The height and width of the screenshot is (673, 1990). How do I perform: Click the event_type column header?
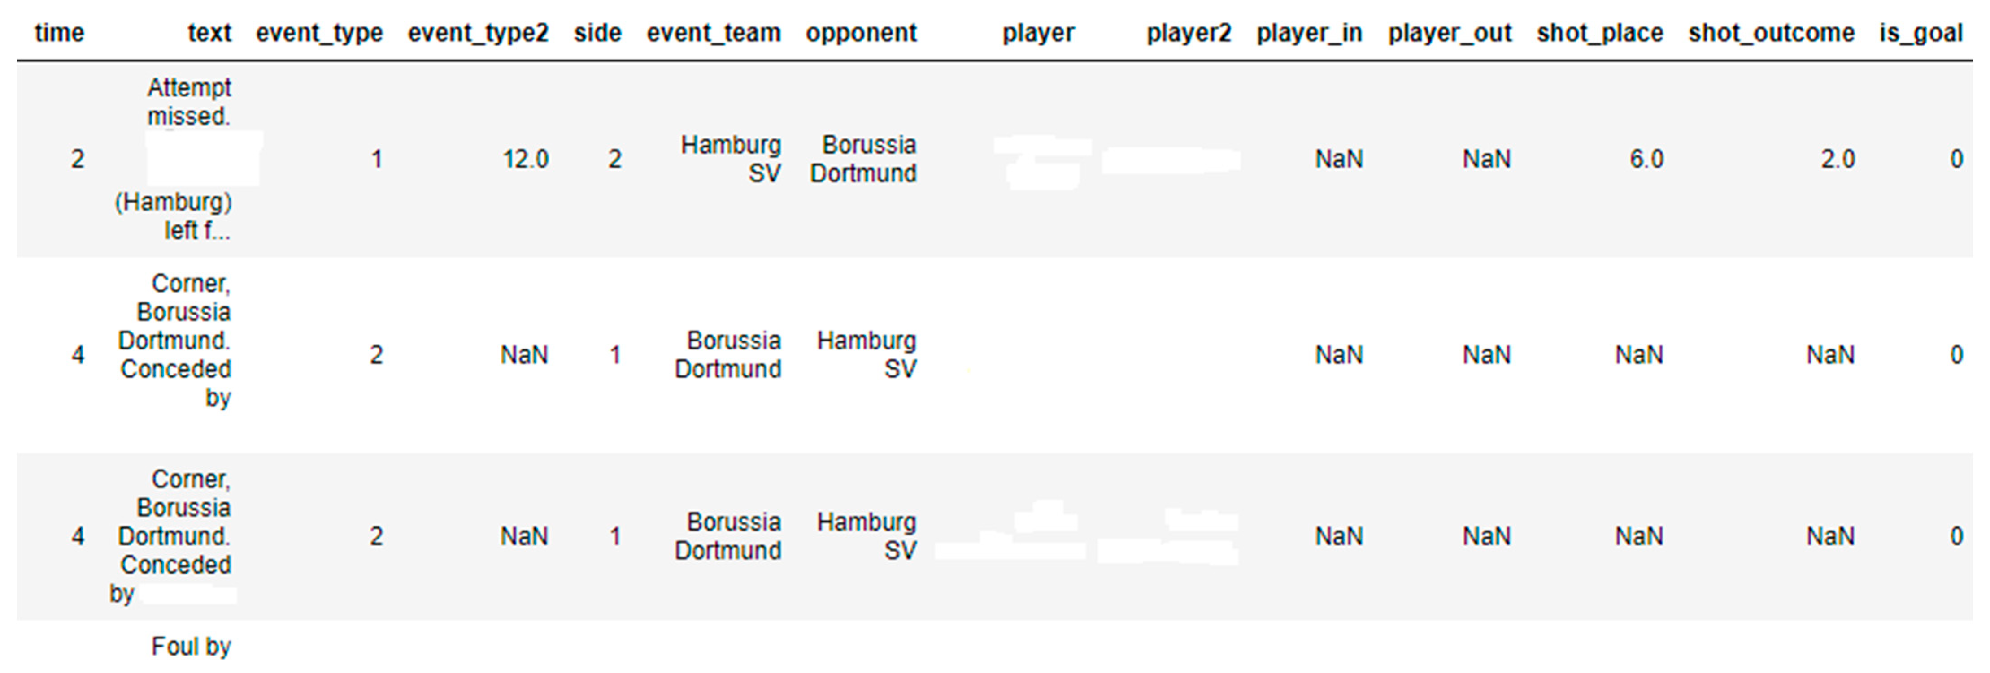tap(319, 33)
